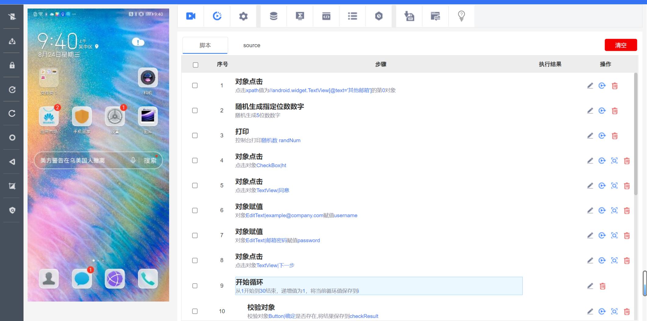This screenshot has width=647, height=321.
Task: Select the sigma function icon
Action: (x=300, y=16)
